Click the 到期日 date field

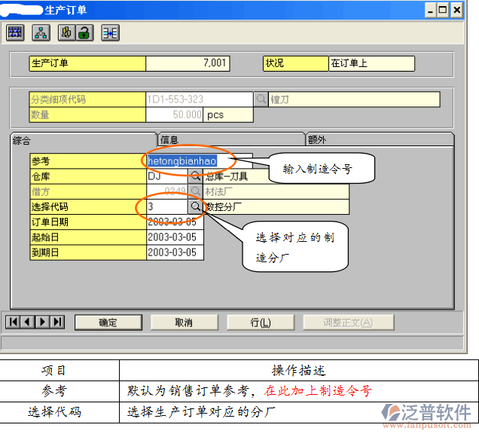[x=175, y=252]
